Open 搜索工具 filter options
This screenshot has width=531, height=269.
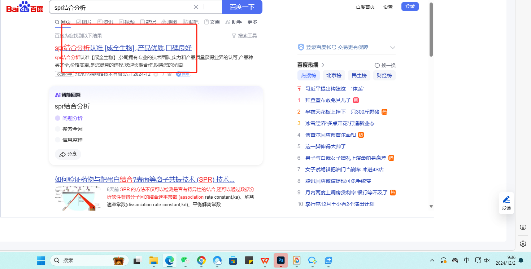point(244,36)
